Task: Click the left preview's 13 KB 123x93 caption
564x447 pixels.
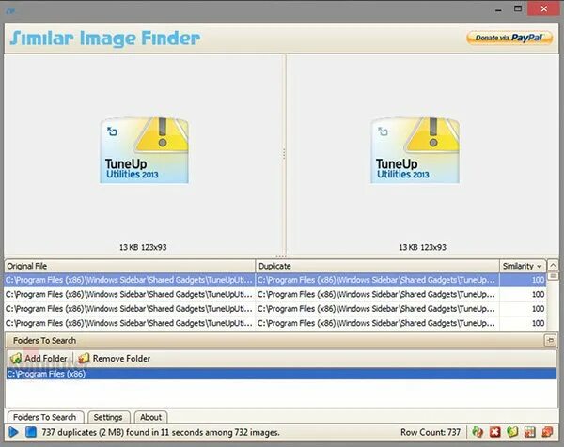Action: [x=143, y=247]
